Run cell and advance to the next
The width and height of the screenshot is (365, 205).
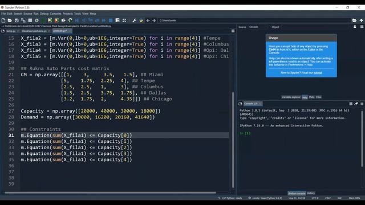(56, 20)
